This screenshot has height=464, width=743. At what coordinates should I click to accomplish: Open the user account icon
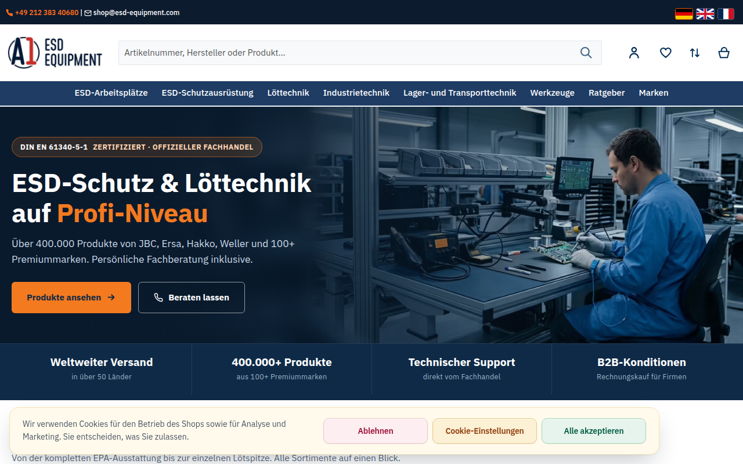[x=634, y=53]
